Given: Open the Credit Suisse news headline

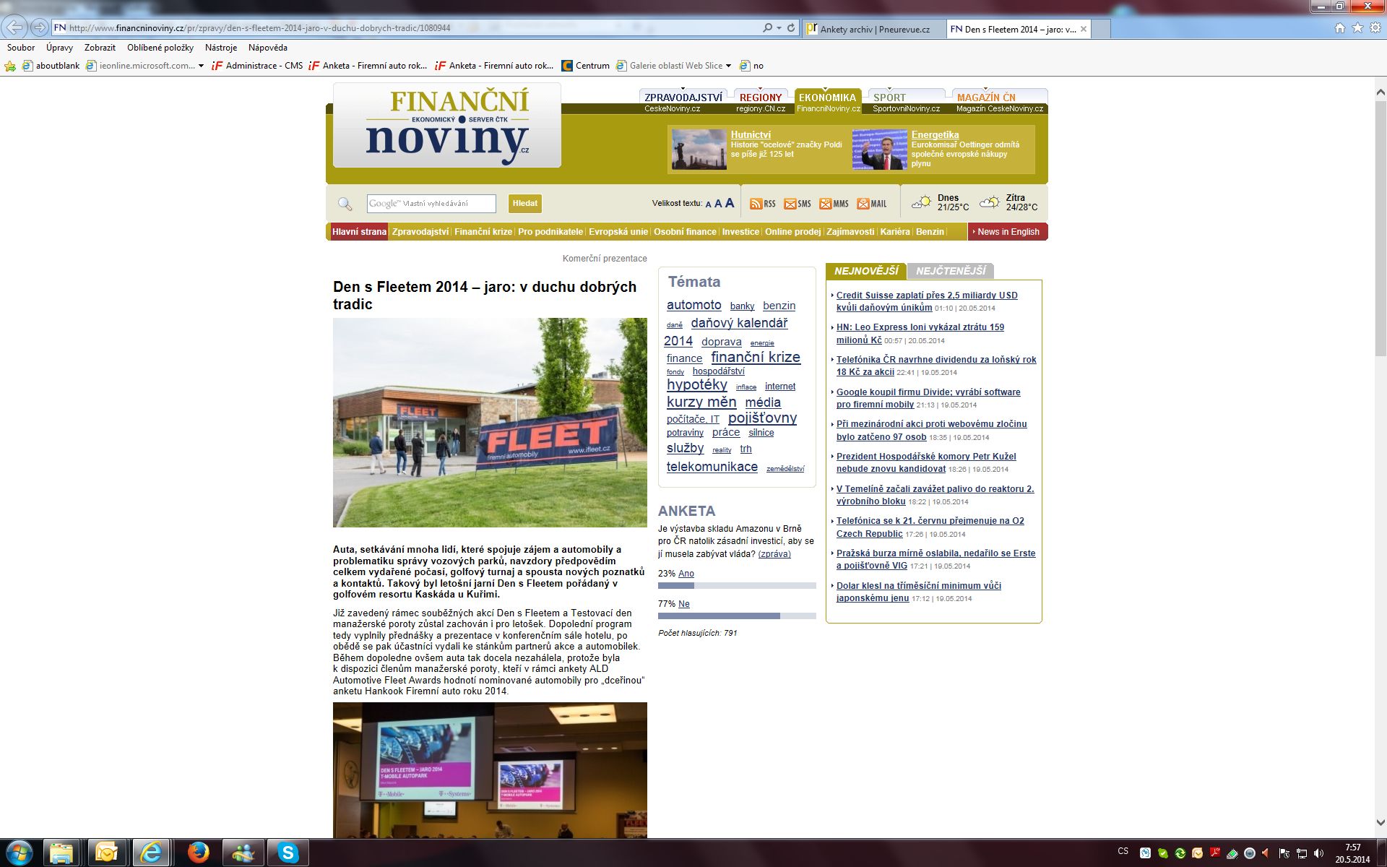Looking at the screenshot, I should 927,301.
